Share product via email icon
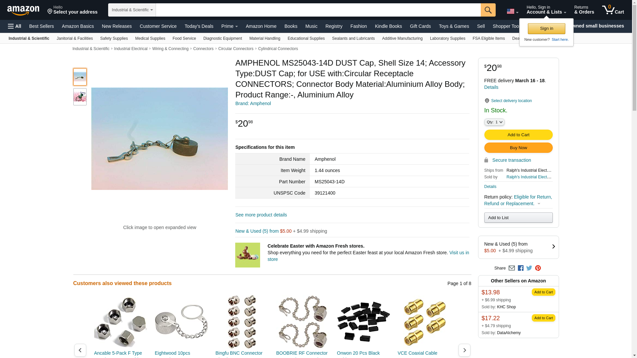637x358 pixels. tap(512, 268)
